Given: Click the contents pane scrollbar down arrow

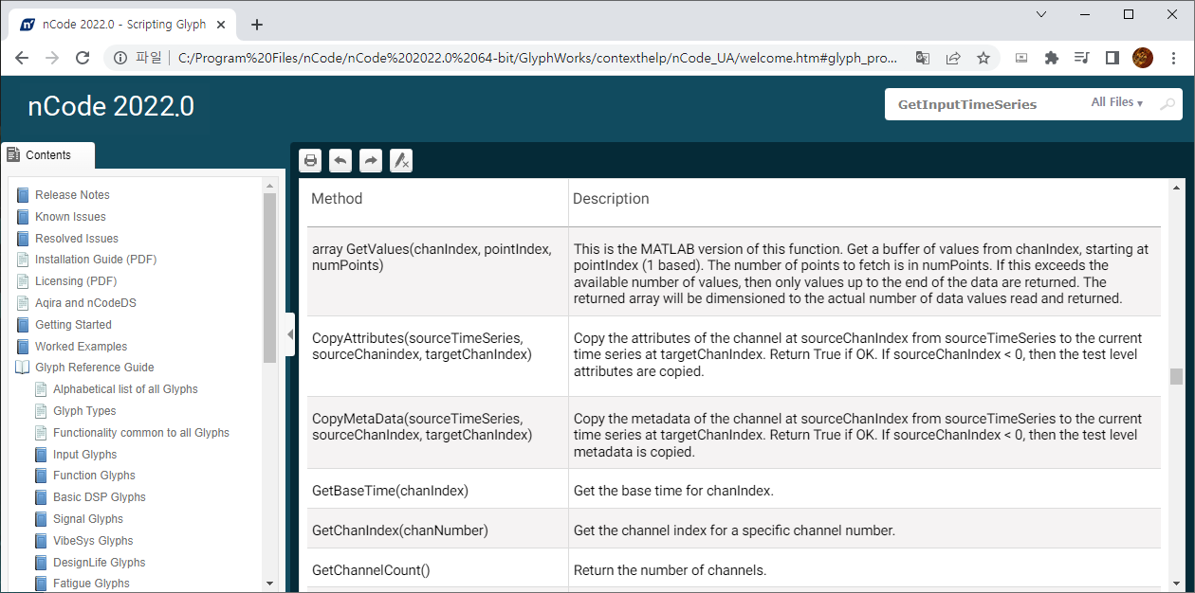Looking at the screenshot, I should [269, 584].
